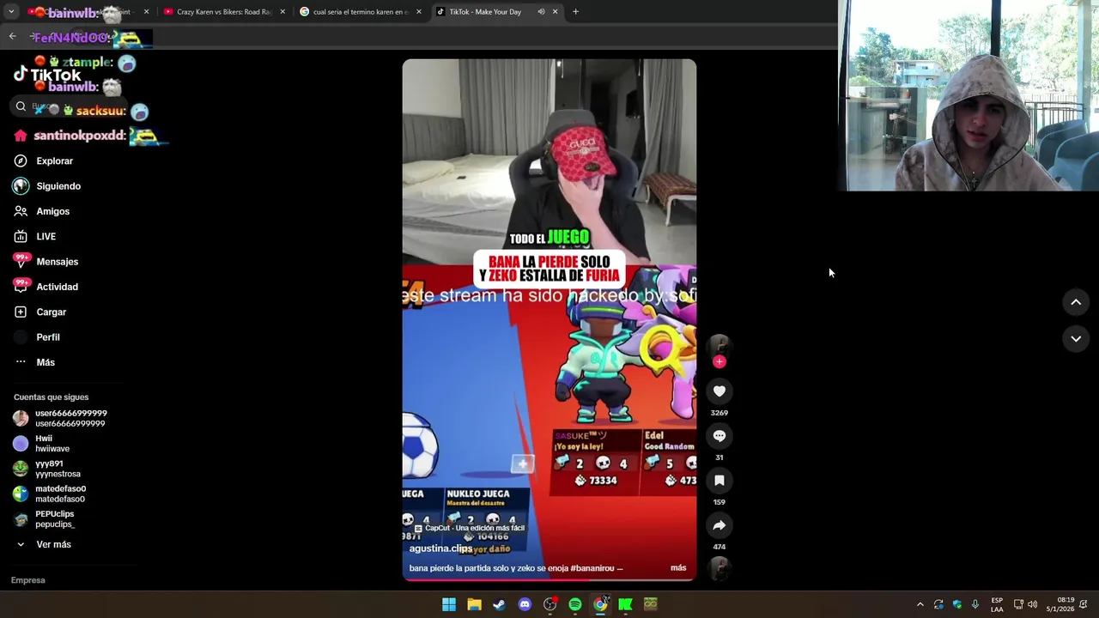1099x618 pixels.
Task: Close the TikTok - Make Your Day tab
Action: [555, 12]
